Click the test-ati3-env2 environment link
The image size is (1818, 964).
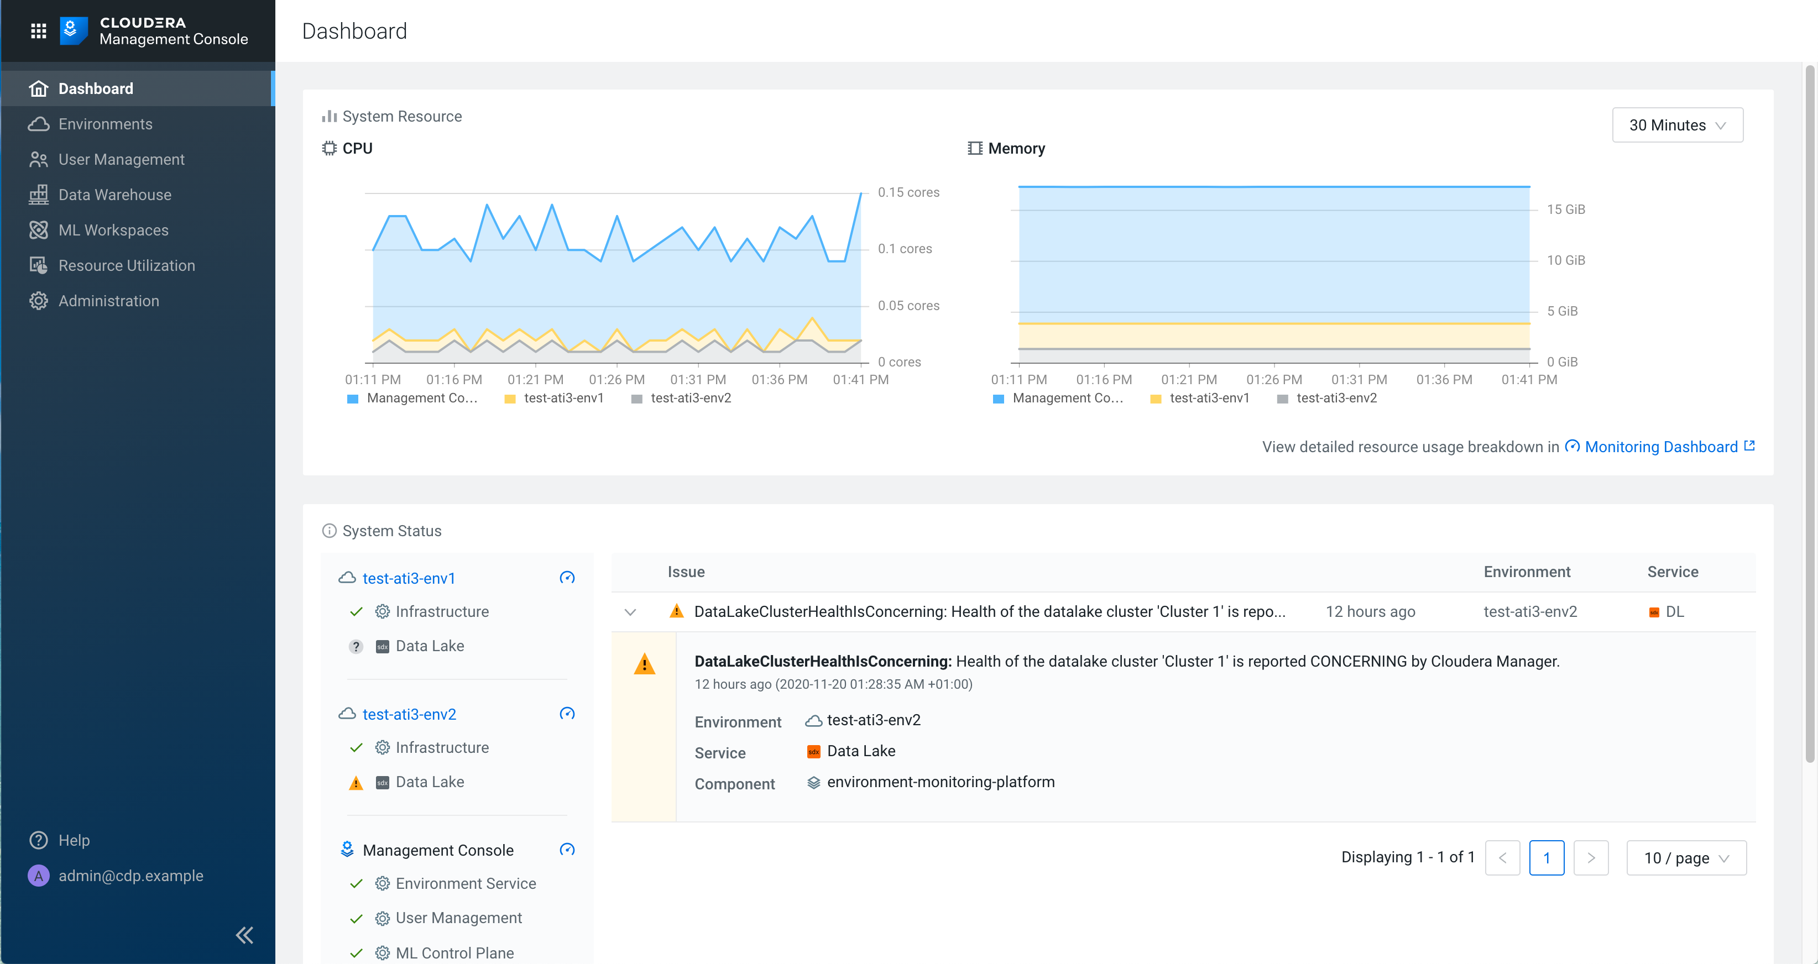(x=409, y=714)
